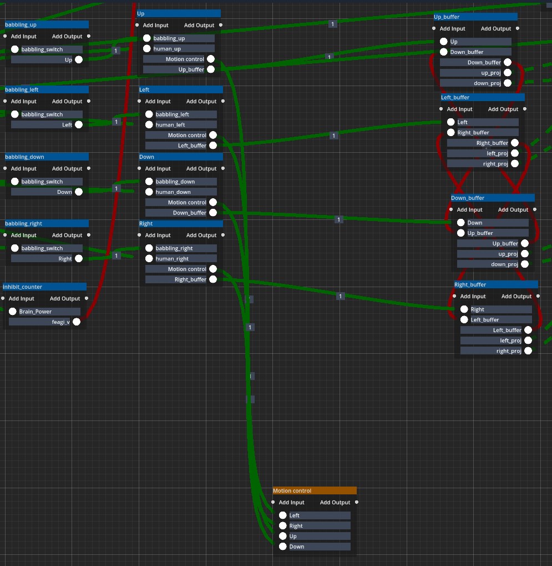Viewport: 552px width, 566px height.
Task: Click the right_proj output port on Right_buffer
Action: point(528,350)
